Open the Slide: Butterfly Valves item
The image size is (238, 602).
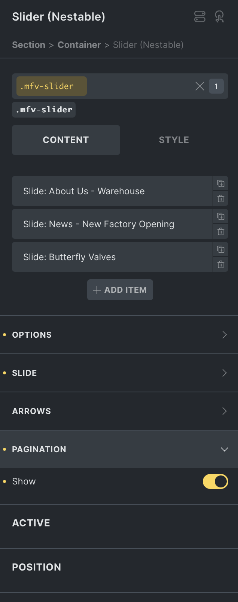[x=112, y=257]
